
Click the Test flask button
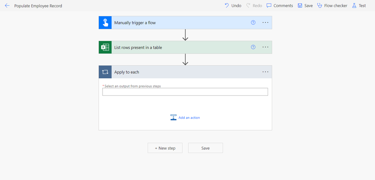359,6
